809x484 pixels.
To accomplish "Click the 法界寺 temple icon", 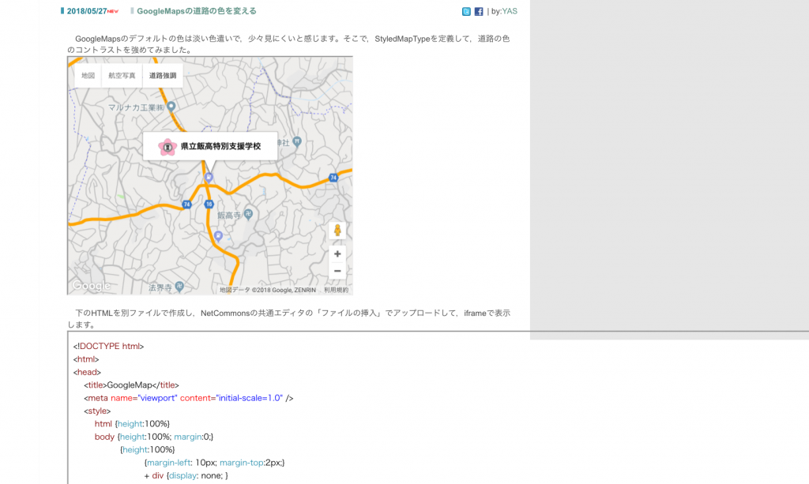I will coord(179,287).
